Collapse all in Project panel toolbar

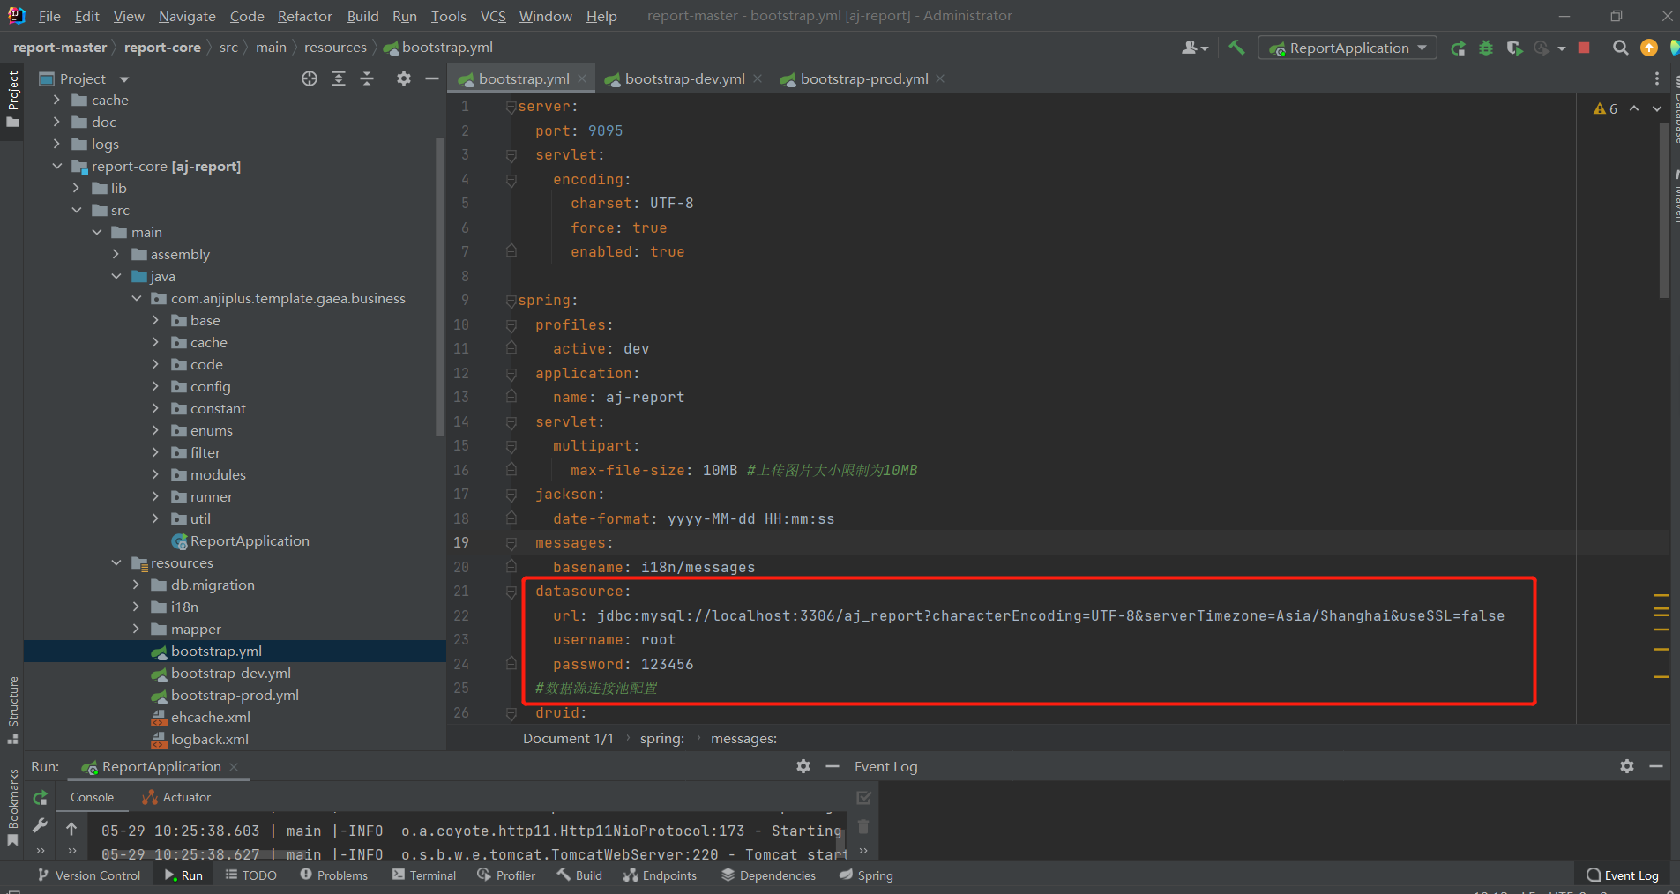tap(367, 78)
